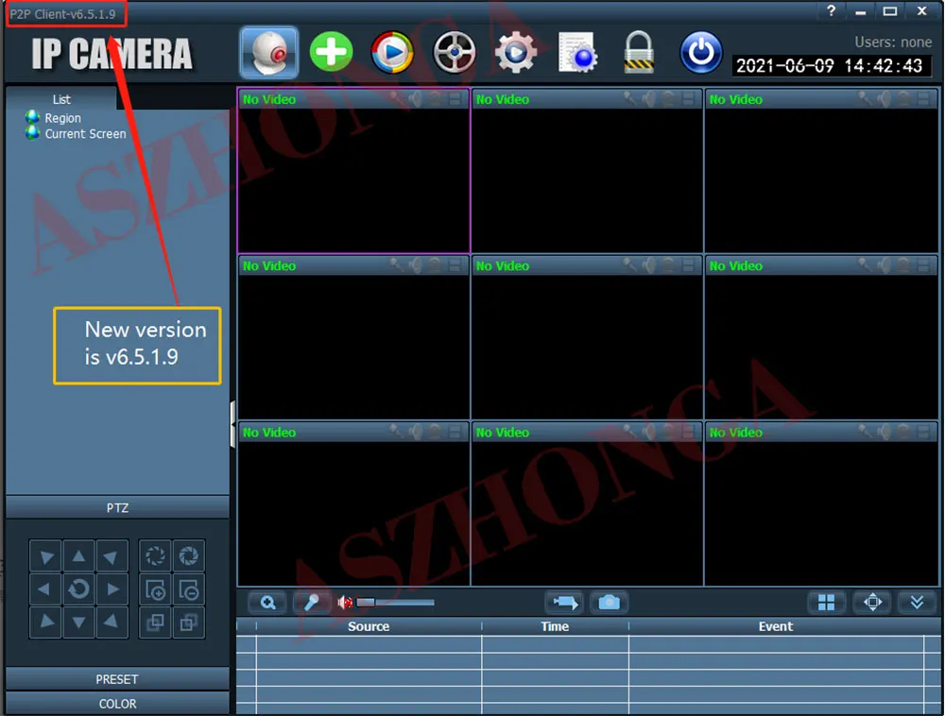The height and width of the screenshot is (716, 945).
Task: Open the log document icon in toolbar
Action: click(x=577, y=52)
